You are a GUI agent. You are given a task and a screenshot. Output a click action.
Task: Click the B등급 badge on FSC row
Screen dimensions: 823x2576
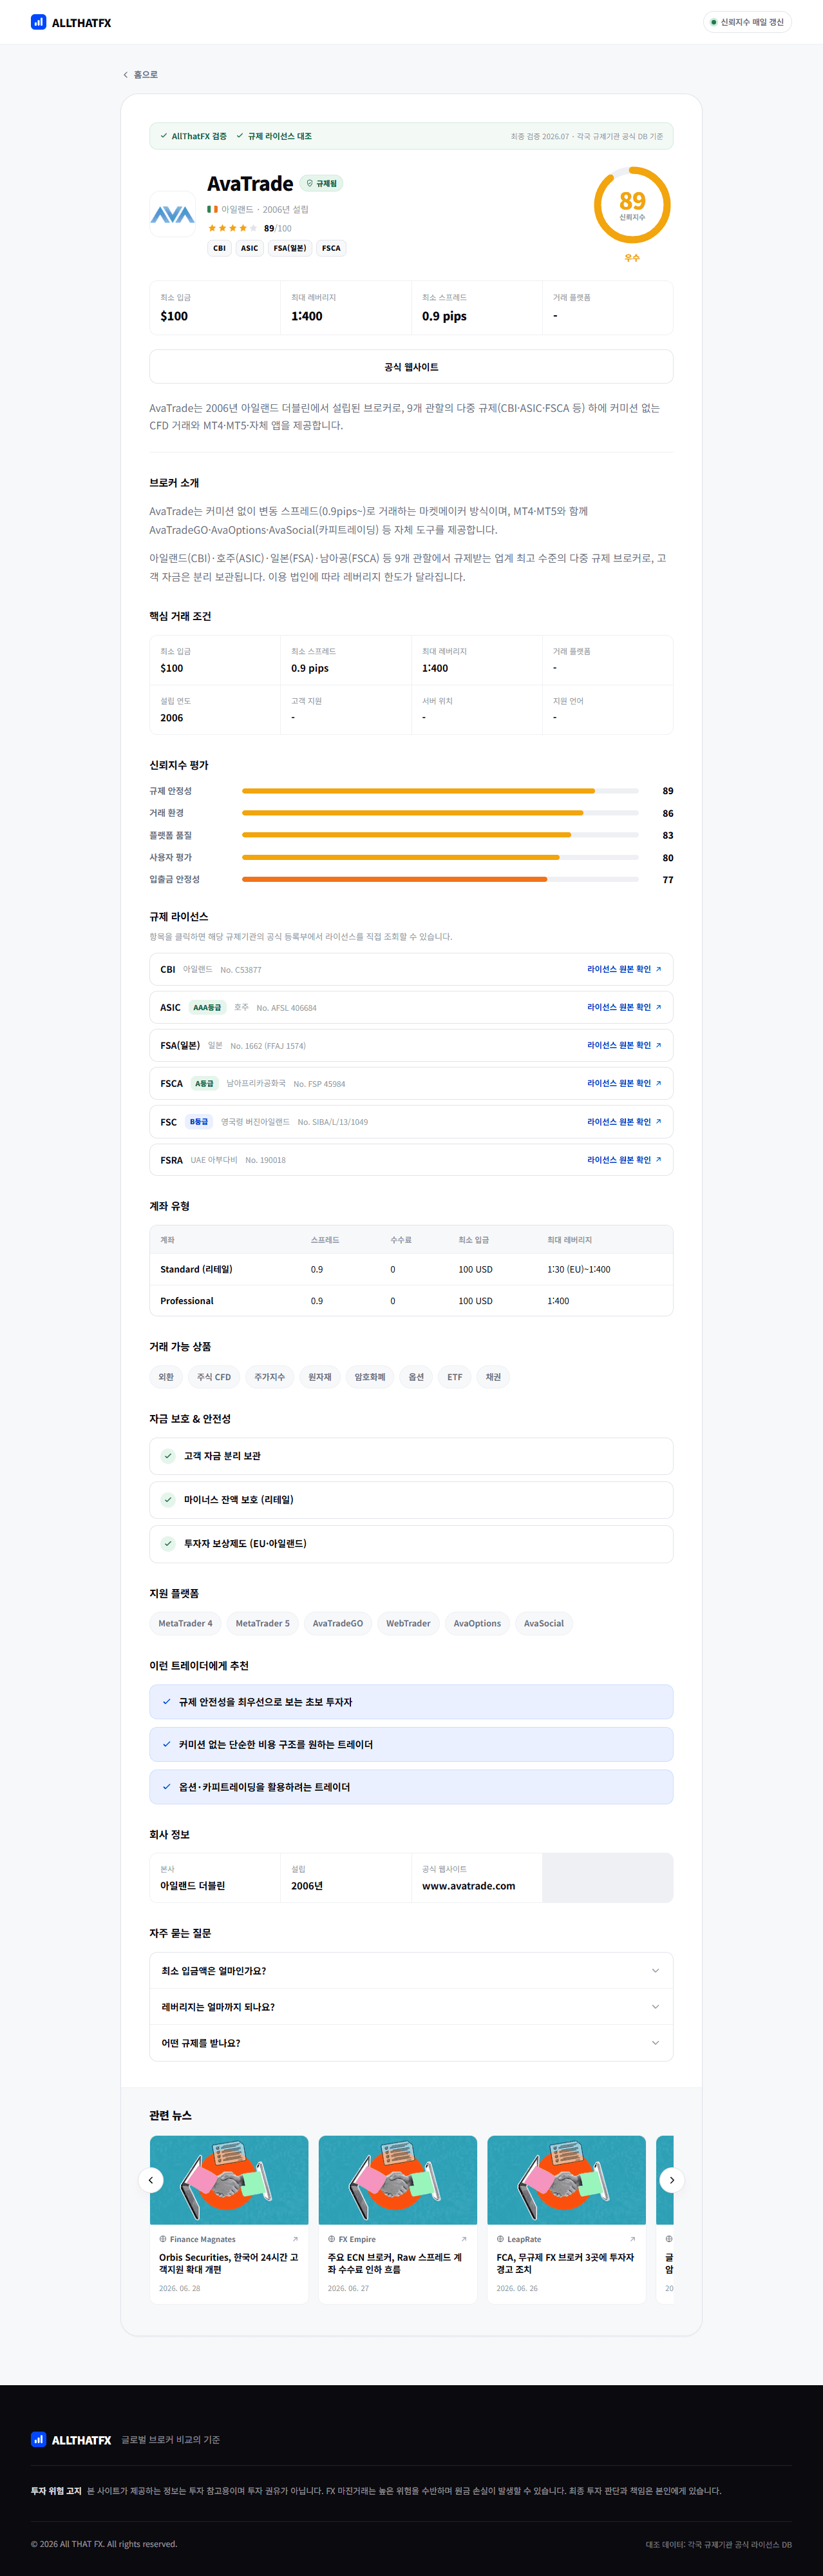coord(199,1122)
